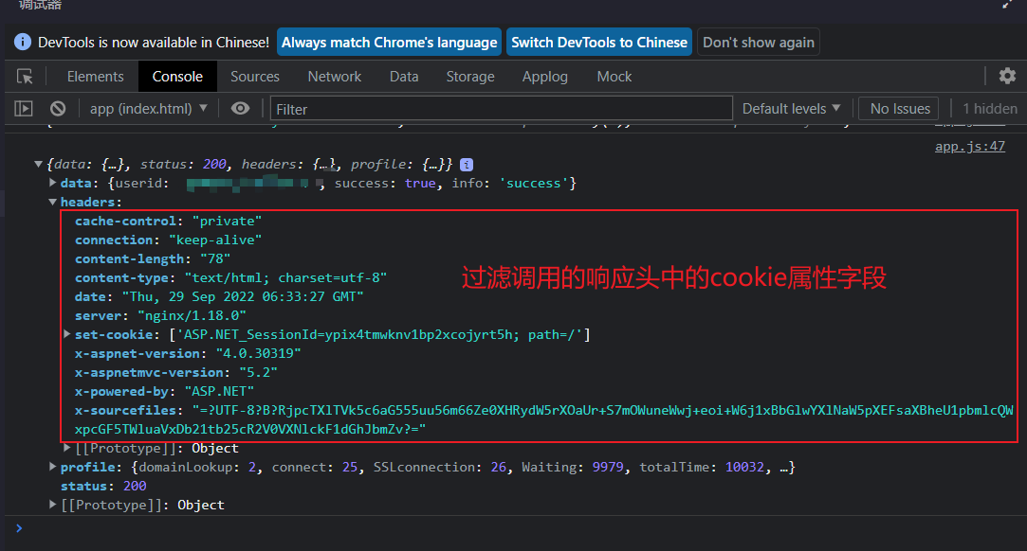
Task: Open the app (index.html) context dropdown
Action: (149, 109)
